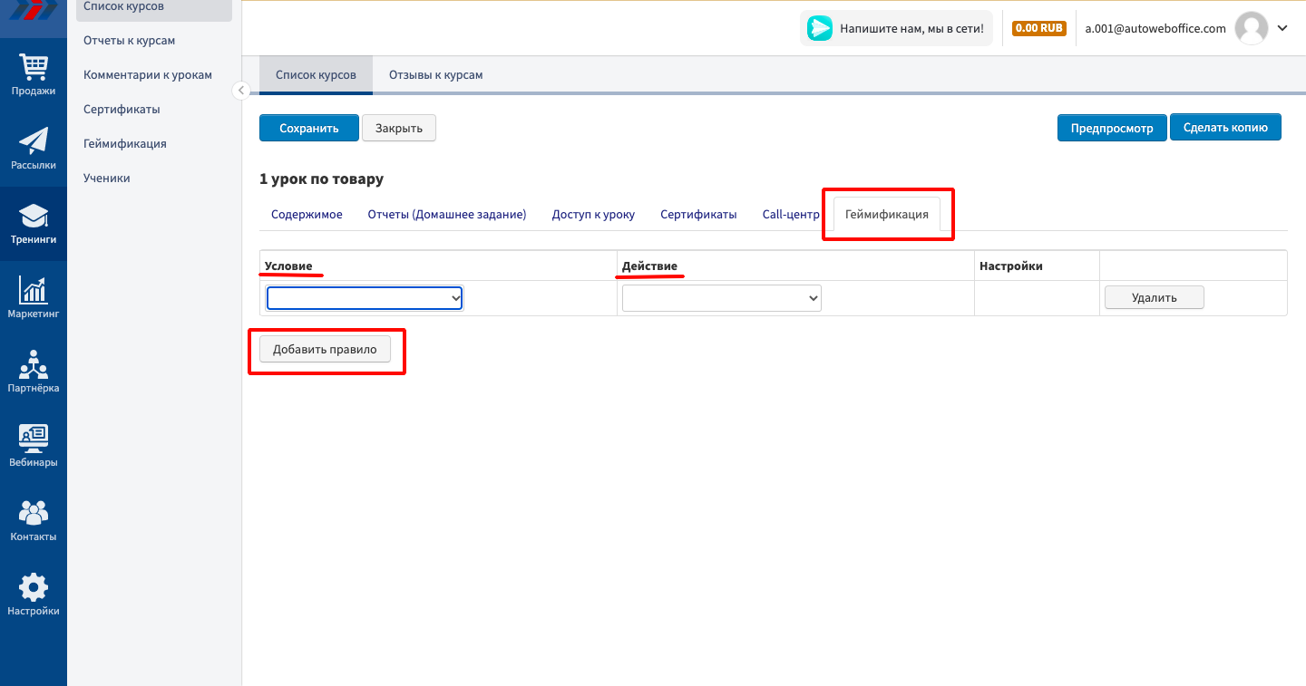Click the Сохранить button
Image resolution: width=1306 pixels, height=686 pixels.
click(x=308, y=128)
